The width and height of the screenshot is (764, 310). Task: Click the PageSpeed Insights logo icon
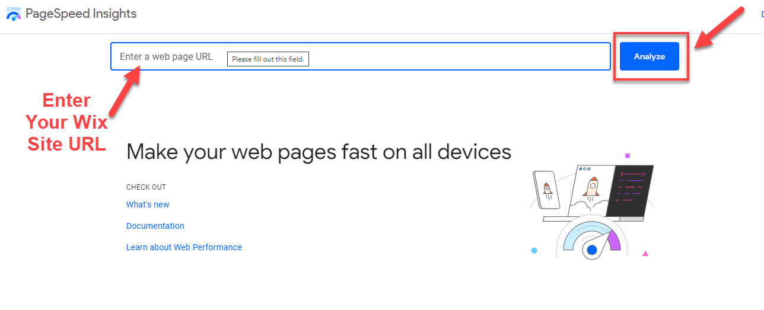click(x=14, y=13)
